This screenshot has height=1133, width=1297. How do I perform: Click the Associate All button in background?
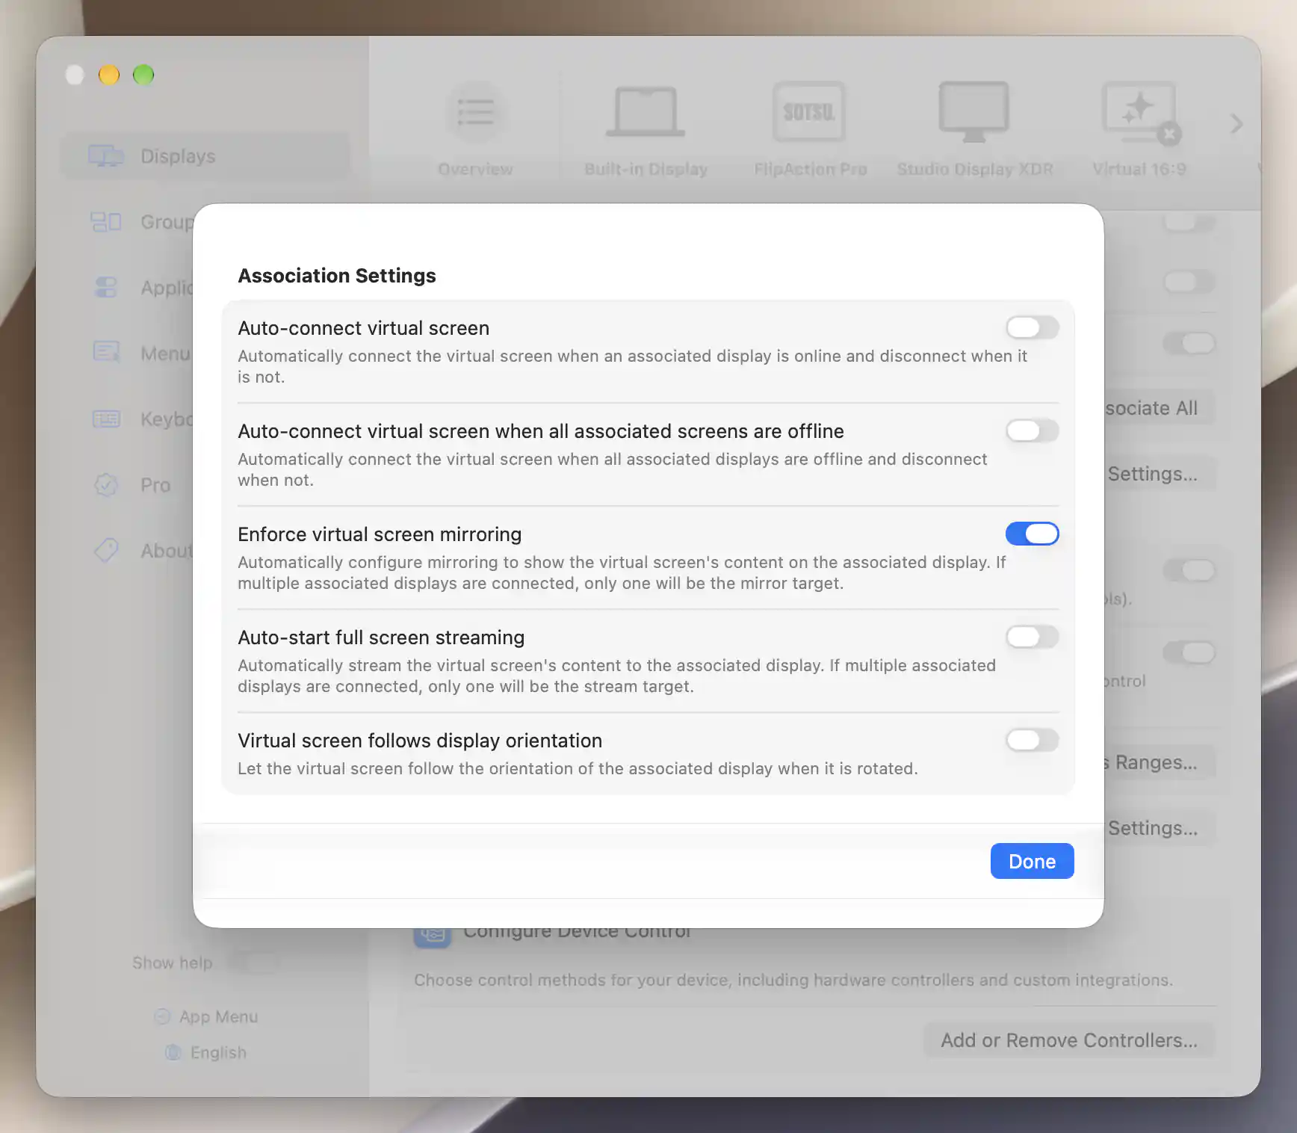click(x=1159, y=408)
